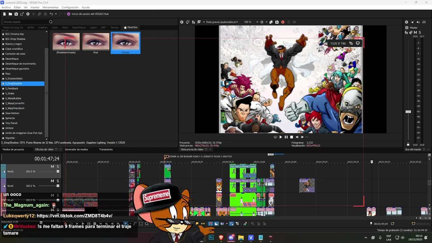Select the Tiny Planet effect
Viewport: 432px width, 243px height.
click(11, 123)
